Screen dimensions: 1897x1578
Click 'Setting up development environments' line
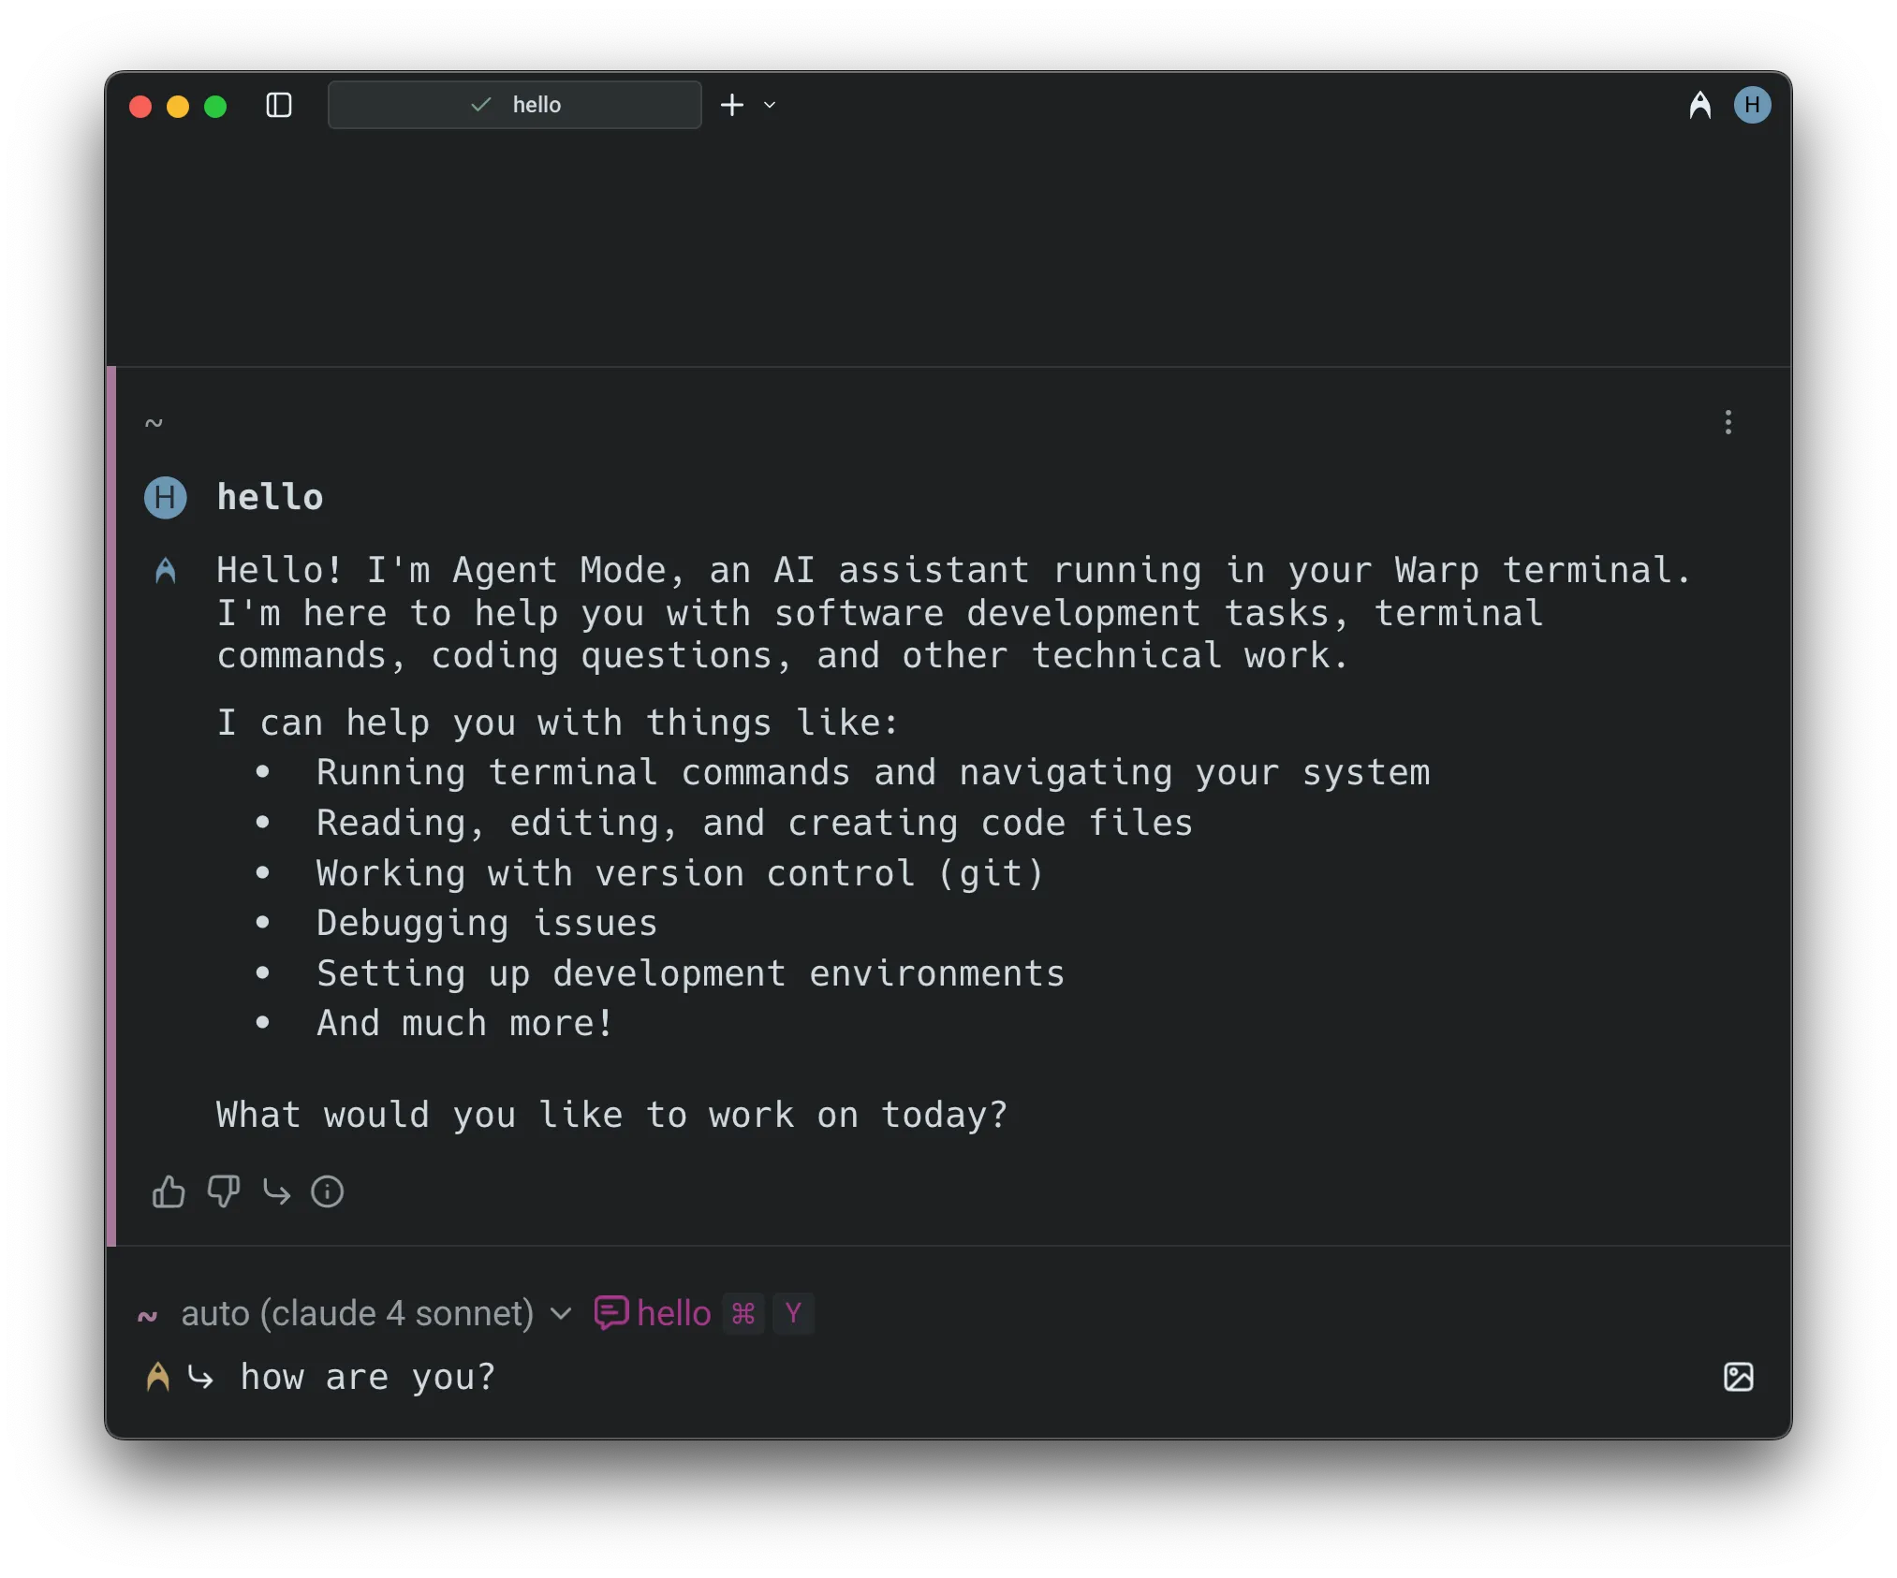(x=690, y=973)
